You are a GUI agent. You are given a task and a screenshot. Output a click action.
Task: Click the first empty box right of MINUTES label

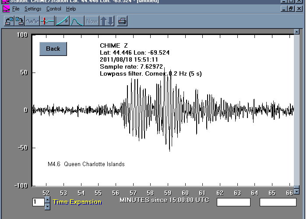coord(233,202)
